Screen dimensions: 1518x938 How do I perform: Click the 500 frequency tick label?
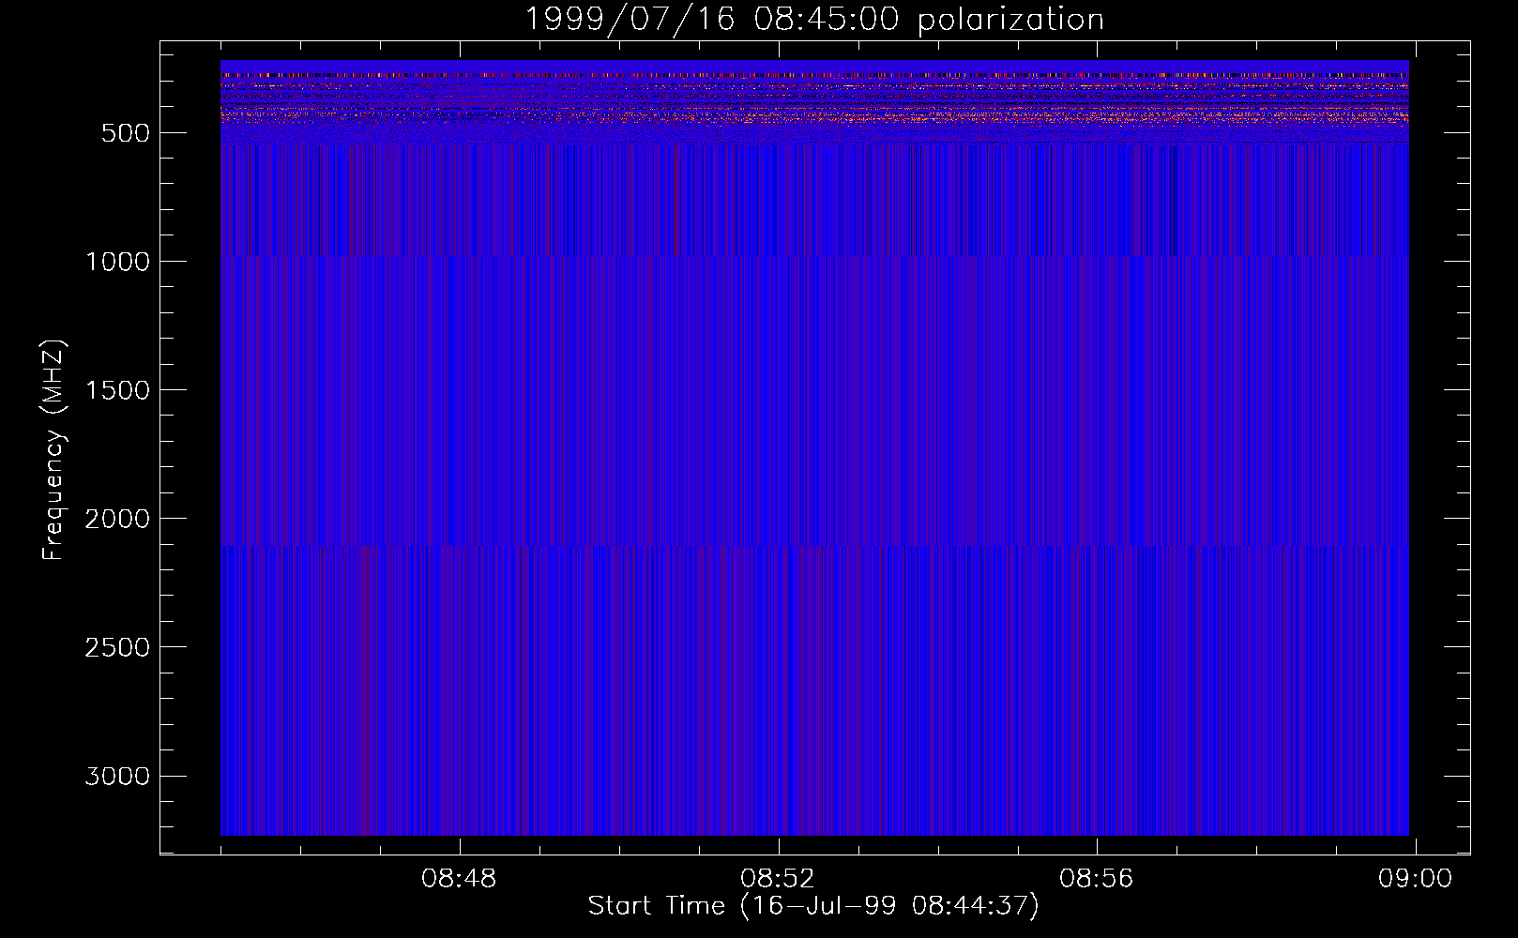[x=126, y=133]
